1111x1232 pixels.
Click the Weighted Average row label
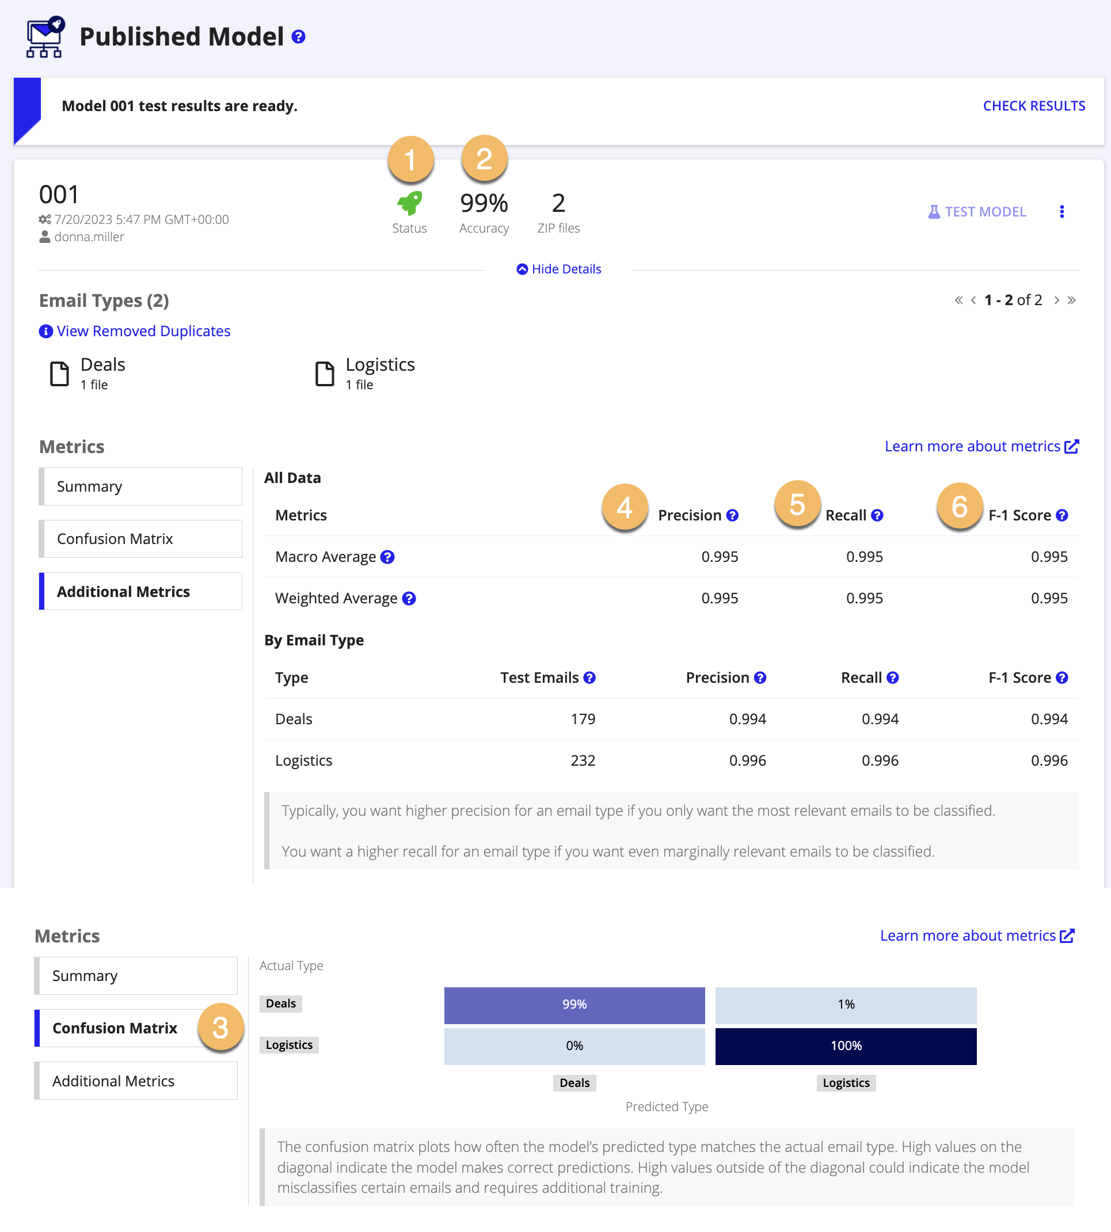click(336, 598)
